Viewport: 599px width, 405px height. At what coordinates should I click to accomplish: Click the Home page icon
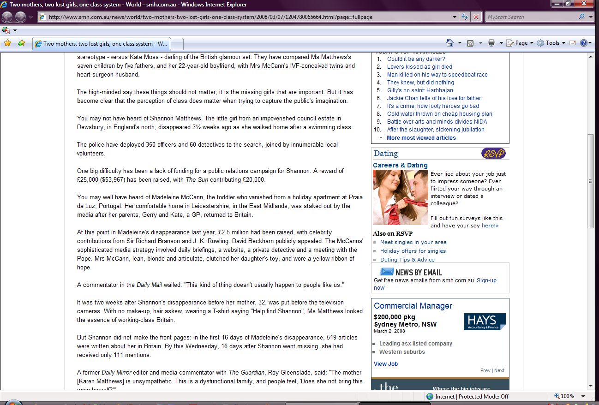point(450,43)
